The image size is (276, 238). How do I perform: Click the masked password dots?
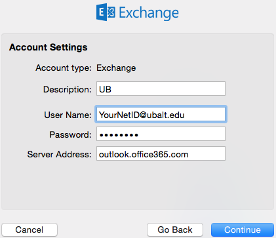(119, 135)
